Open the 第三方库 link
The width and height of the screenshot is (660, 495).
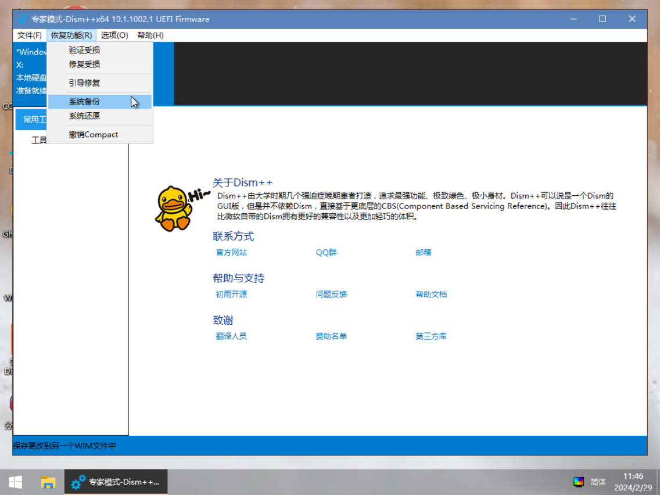[x=431, y=336]
